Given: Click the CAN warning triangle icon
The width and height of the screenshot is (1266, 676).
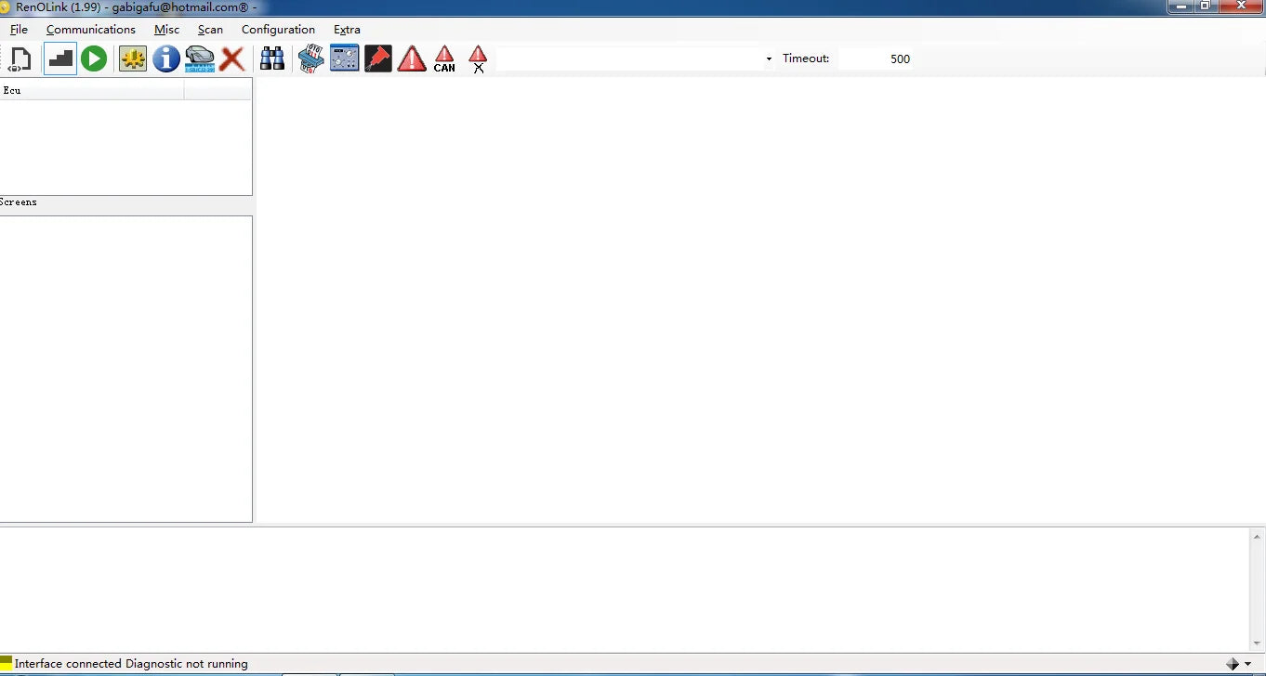Looking at the screenshot, I should 444,59.
